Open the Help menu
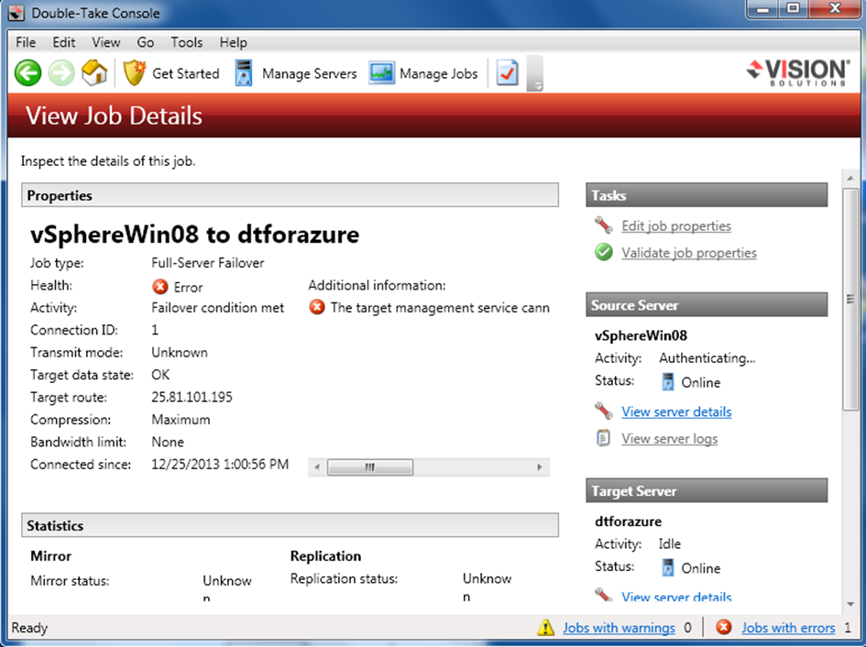 pos(233,42)
